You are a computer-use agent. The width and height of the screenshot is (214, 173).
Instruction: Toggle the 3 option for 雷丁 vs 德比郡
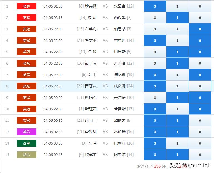coord(155,75)
